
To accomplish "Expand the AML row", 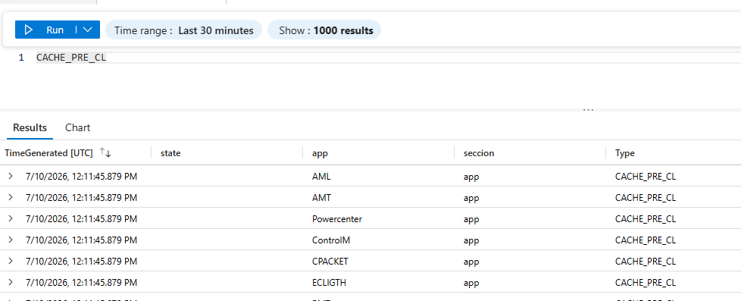I will (x=11, y=176).
